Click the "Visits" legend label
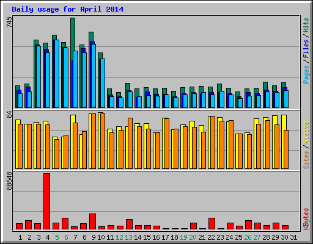 [x=306, y=132]
